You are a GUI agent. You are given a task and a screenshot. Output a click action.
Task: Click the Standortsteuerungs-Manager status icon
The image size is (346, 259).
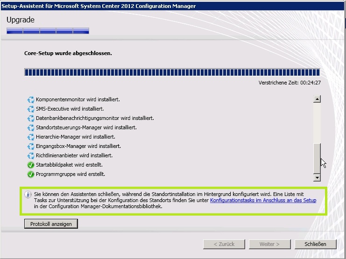pyautogui.click(x=31, y=127)
